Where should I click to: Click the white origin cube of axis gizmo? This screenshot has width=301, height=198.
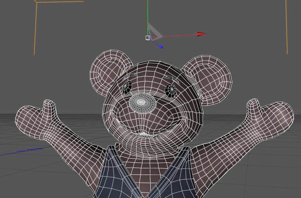tap(148, 38)
